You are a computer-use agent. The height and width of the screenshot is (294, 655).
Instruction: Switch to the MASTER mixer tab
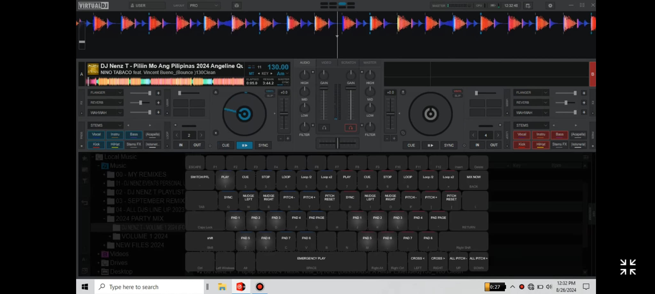(x=370, y=63)
